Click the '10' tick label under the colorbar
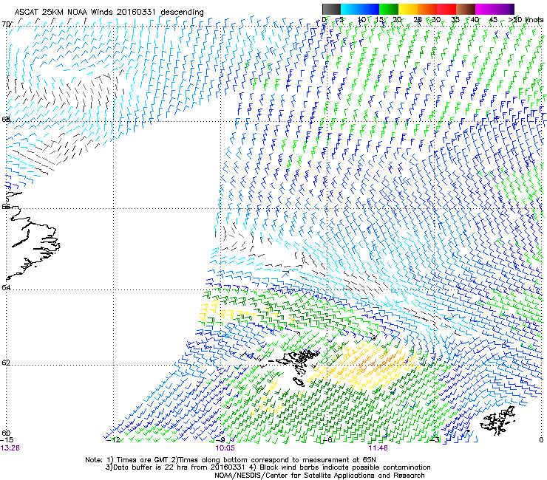The width and height of the screenshot is (547, 480). (361, 20)
